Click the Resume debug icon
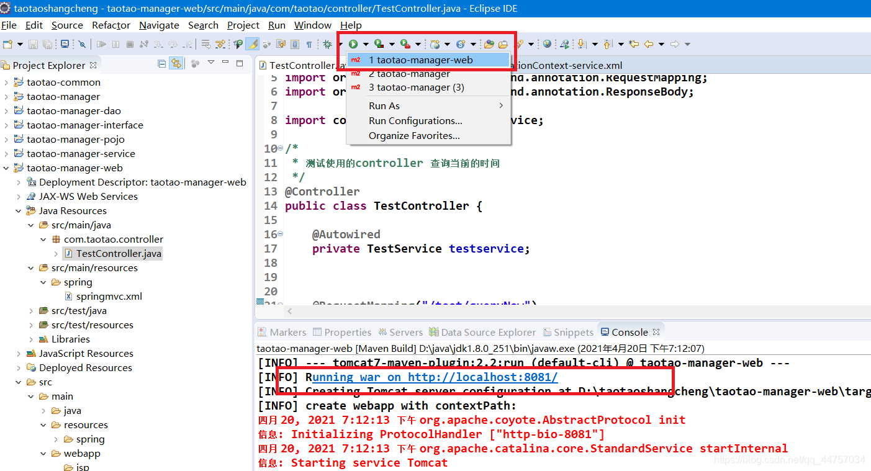The height and width of the screenshot is (471, 871). tap(101, 44)
